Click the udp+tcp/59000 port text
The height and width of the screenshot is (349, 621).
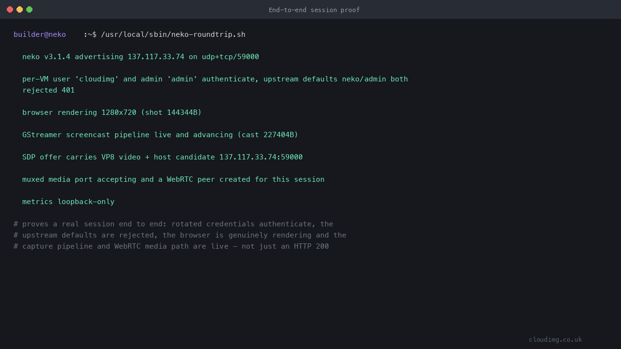point(230,57)
